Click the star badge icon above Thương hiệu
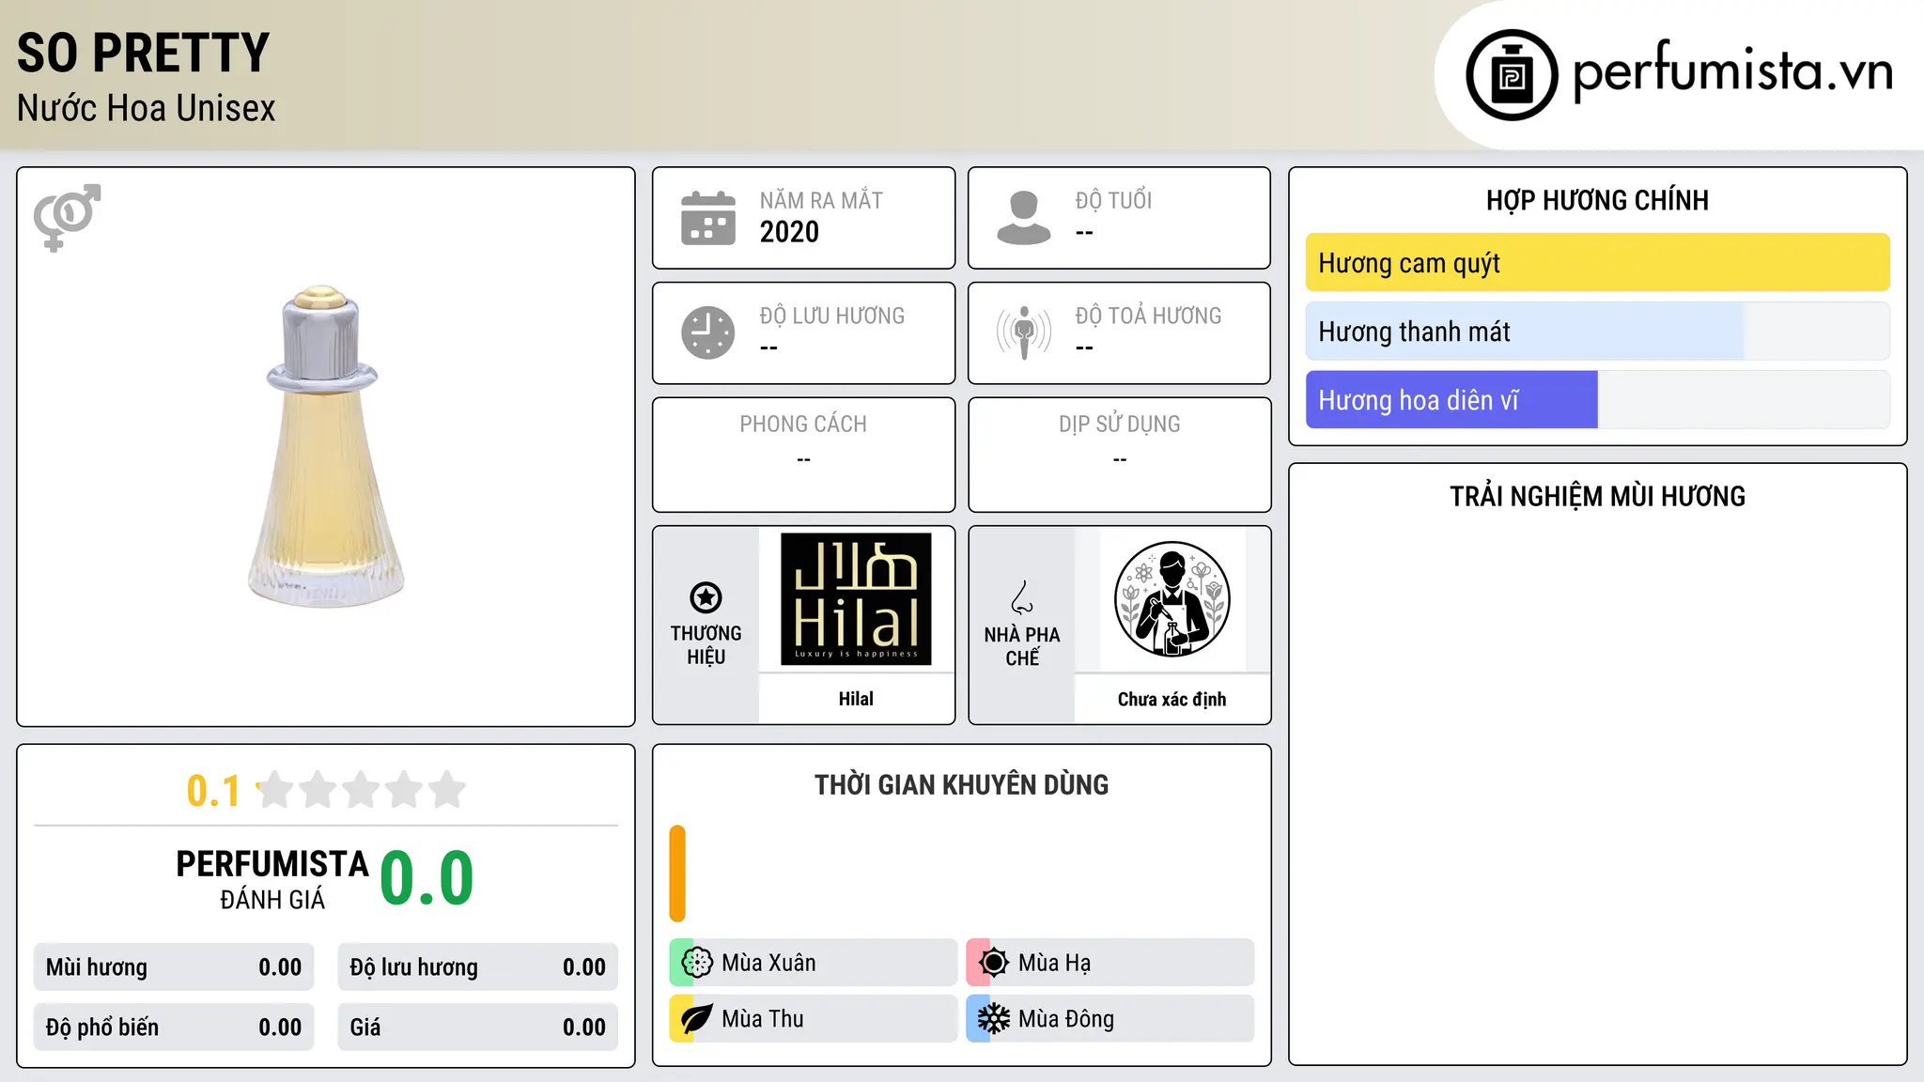 point(706,597)
